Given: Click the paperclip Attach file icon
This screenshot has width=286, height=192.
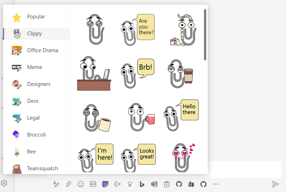Looking at the screenshot, I should coord(68,184).
